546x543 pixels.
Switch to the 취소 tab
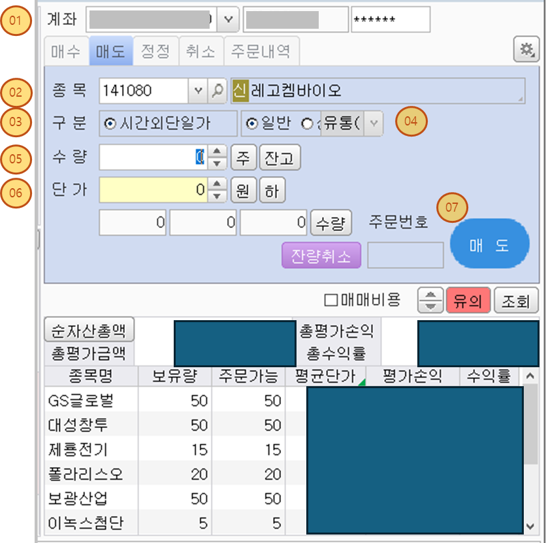point(201,51)
